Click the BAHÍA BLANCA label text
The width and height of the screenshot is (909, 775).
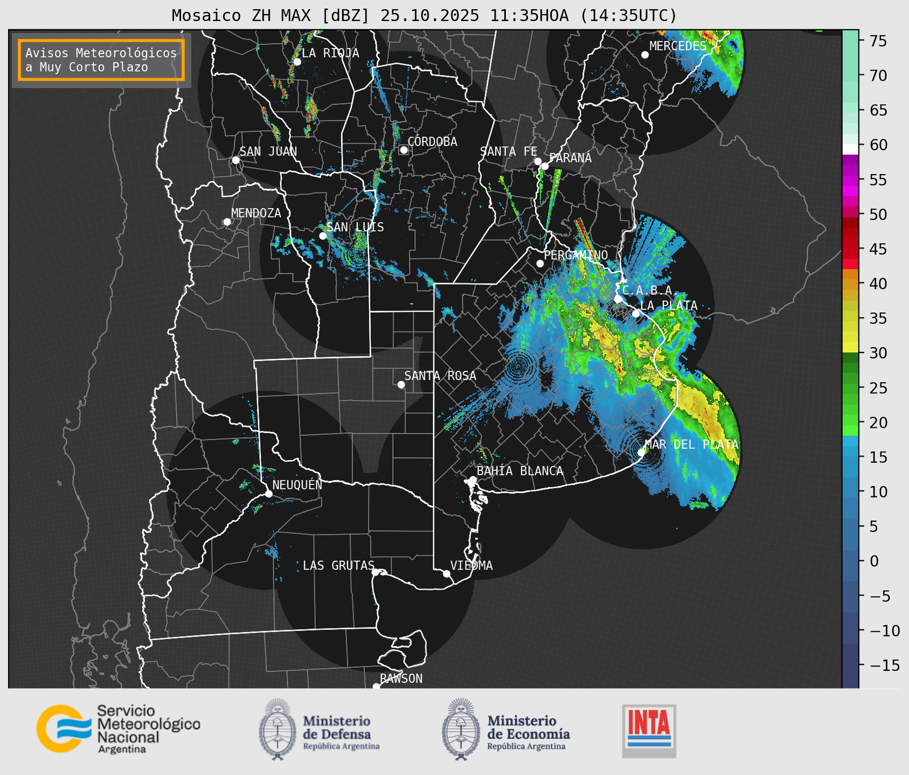pos(520,471)
